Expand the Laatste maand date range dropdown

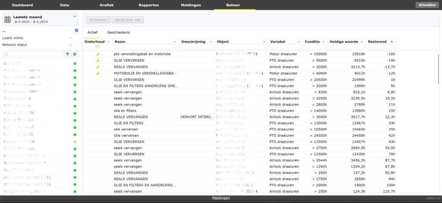click(75, 16)
